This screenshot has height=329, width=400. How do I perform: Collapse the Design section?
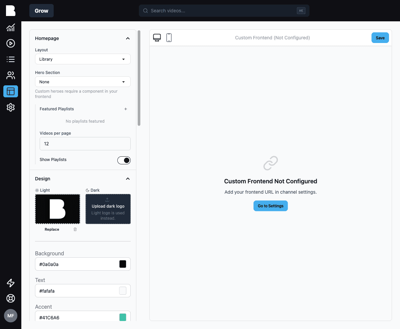[128, 179]
